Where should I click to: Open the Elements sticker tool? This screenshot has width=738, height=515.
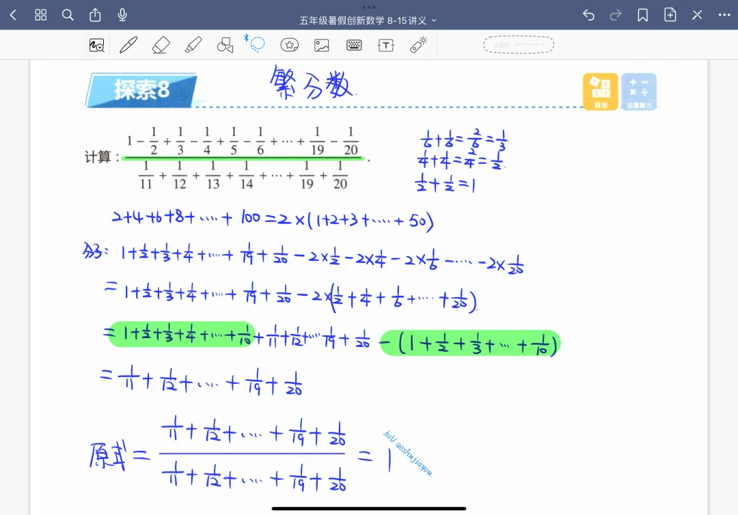click(290, 45)
